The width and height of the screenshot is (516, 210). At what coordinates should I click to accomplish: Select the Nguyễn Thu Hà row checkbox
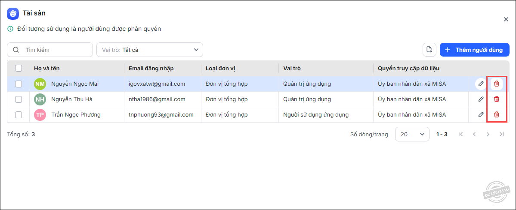[19, 99]
